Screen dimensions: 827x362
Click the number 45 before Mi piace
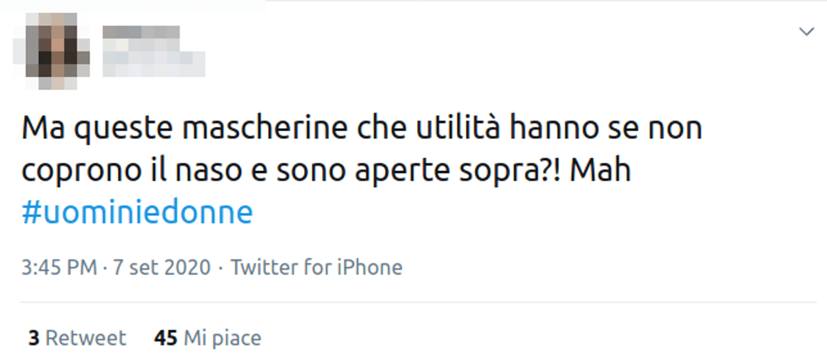tap(166, 339)
